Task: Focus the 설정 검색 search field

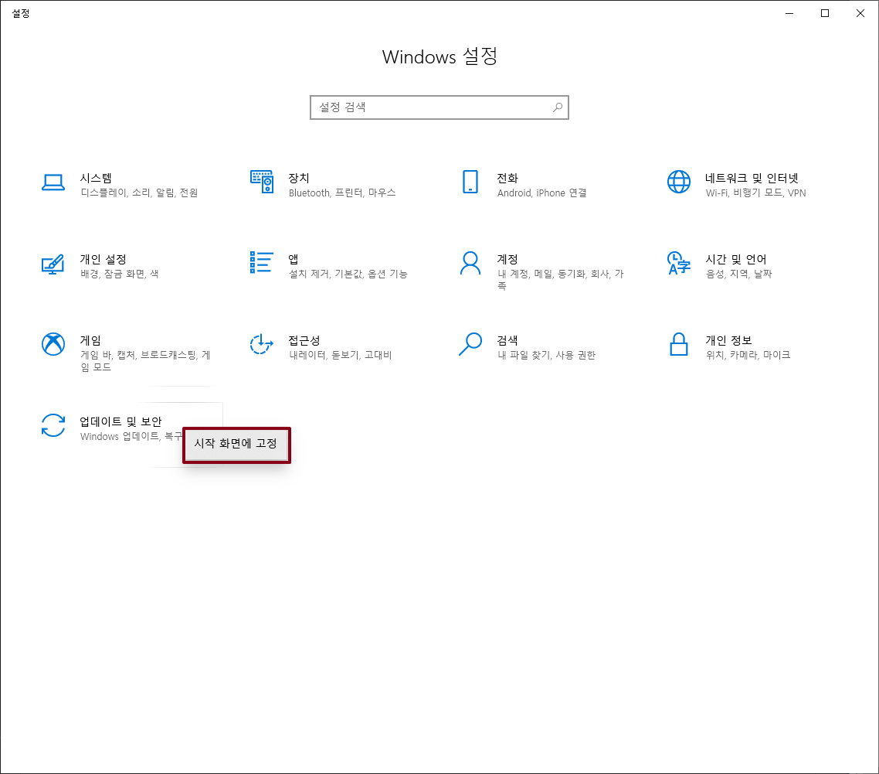Action: [x=439, y=107]
